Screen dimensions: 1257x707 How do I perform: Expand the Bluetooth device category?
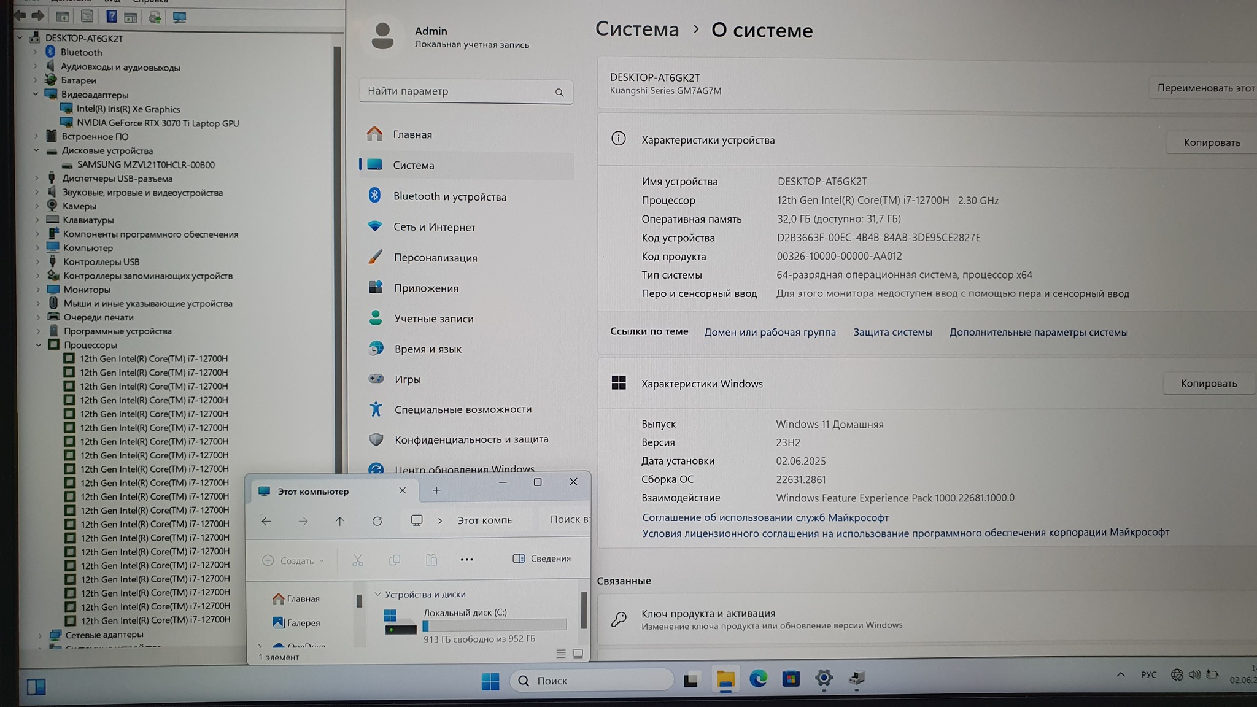tap(35, 52)
